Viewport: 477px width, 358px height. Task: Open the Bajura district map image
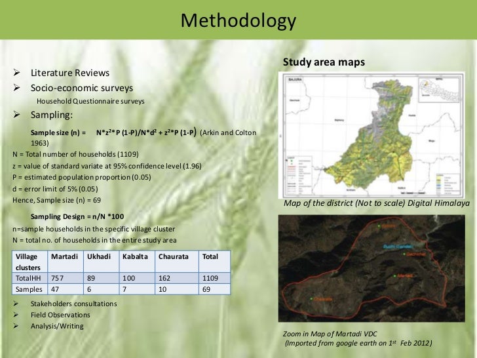click(x=372, y=135)
